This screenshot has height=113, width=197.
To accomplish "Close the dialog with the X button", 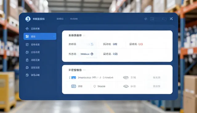I will click(171, 19).
